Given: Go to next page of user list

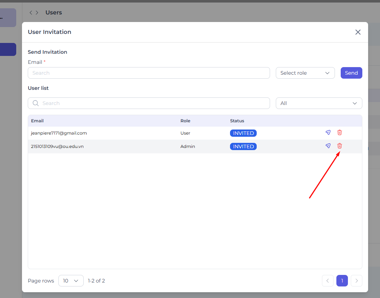Looking at the screenshot, I should (x=357, y=281).
